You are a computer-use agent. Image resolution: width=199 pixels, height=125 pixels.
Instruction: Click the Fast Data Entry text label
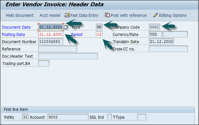(x=85, y=15)
